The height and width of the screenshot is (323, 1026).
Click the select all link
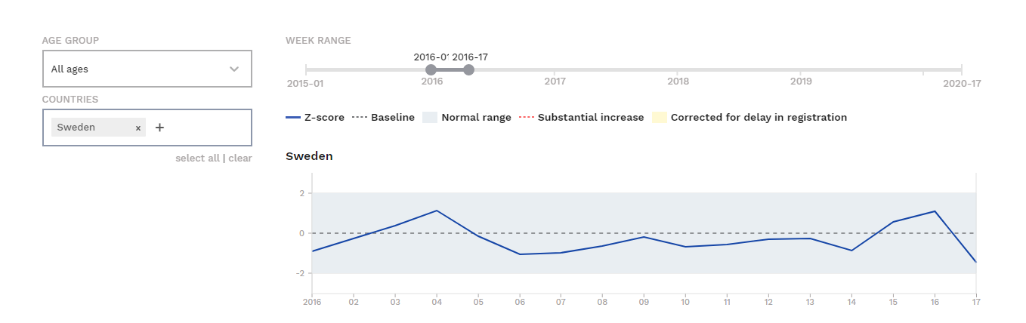tap(197, 158)
